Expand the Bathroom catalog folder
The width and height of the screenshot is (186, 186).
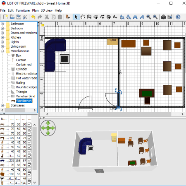[x=2, y=24]
